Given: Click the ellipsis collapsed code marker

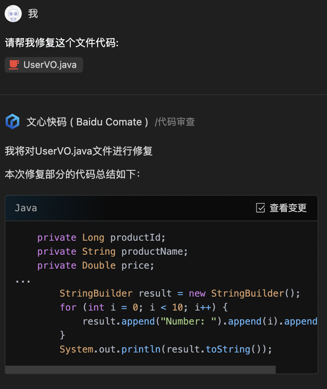Looking at the screenshot, I should 23,281.
